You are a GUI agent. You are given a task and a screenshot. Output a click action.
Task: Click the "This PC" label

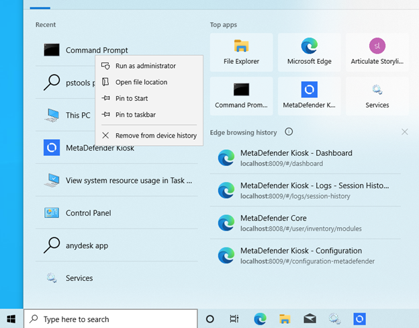pos(78,116)
